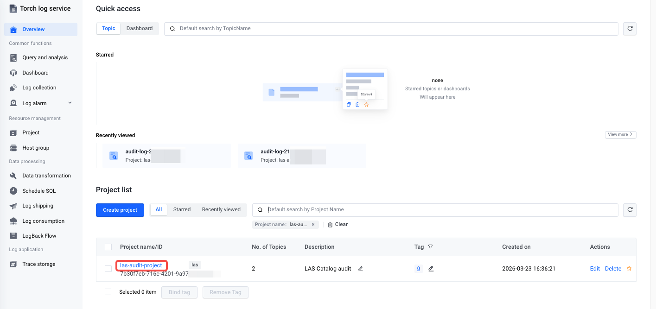656x309 pixels.
Task: Open the Overview page in the sidebar
Action: click(x=41, y=29)
